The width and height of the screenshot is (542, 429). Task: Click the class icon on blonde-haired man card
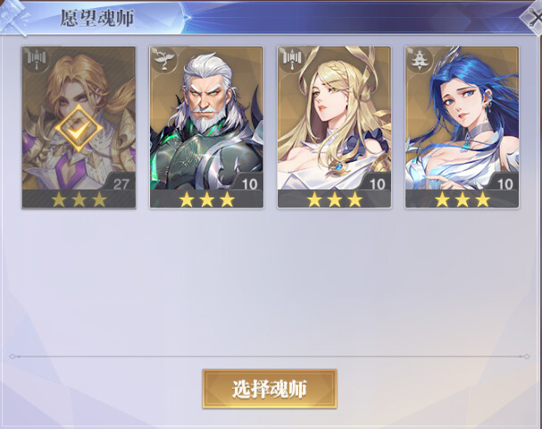tap(37, 60)
